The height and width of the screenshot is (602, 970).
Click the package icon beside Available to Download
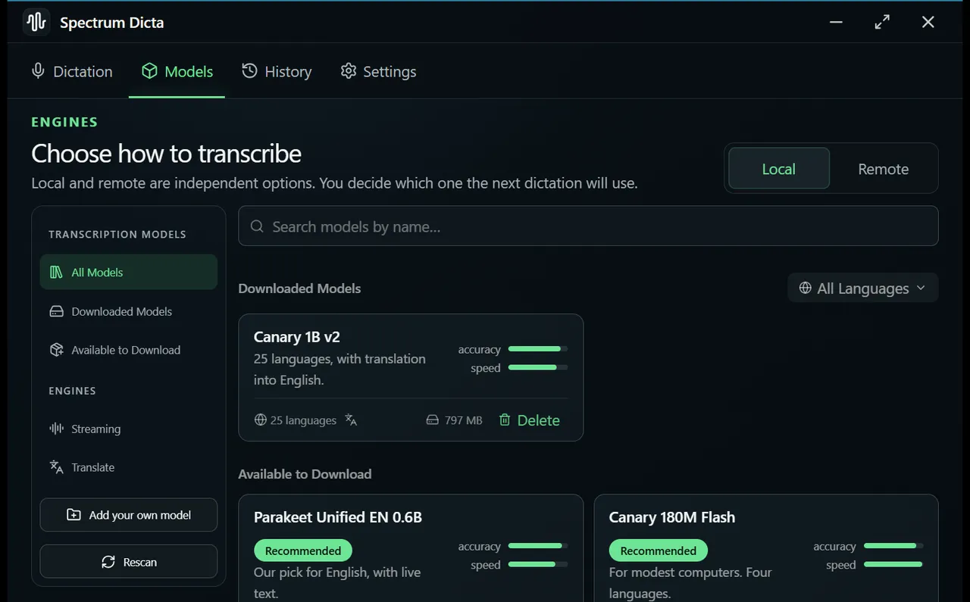tap(56, 350)
